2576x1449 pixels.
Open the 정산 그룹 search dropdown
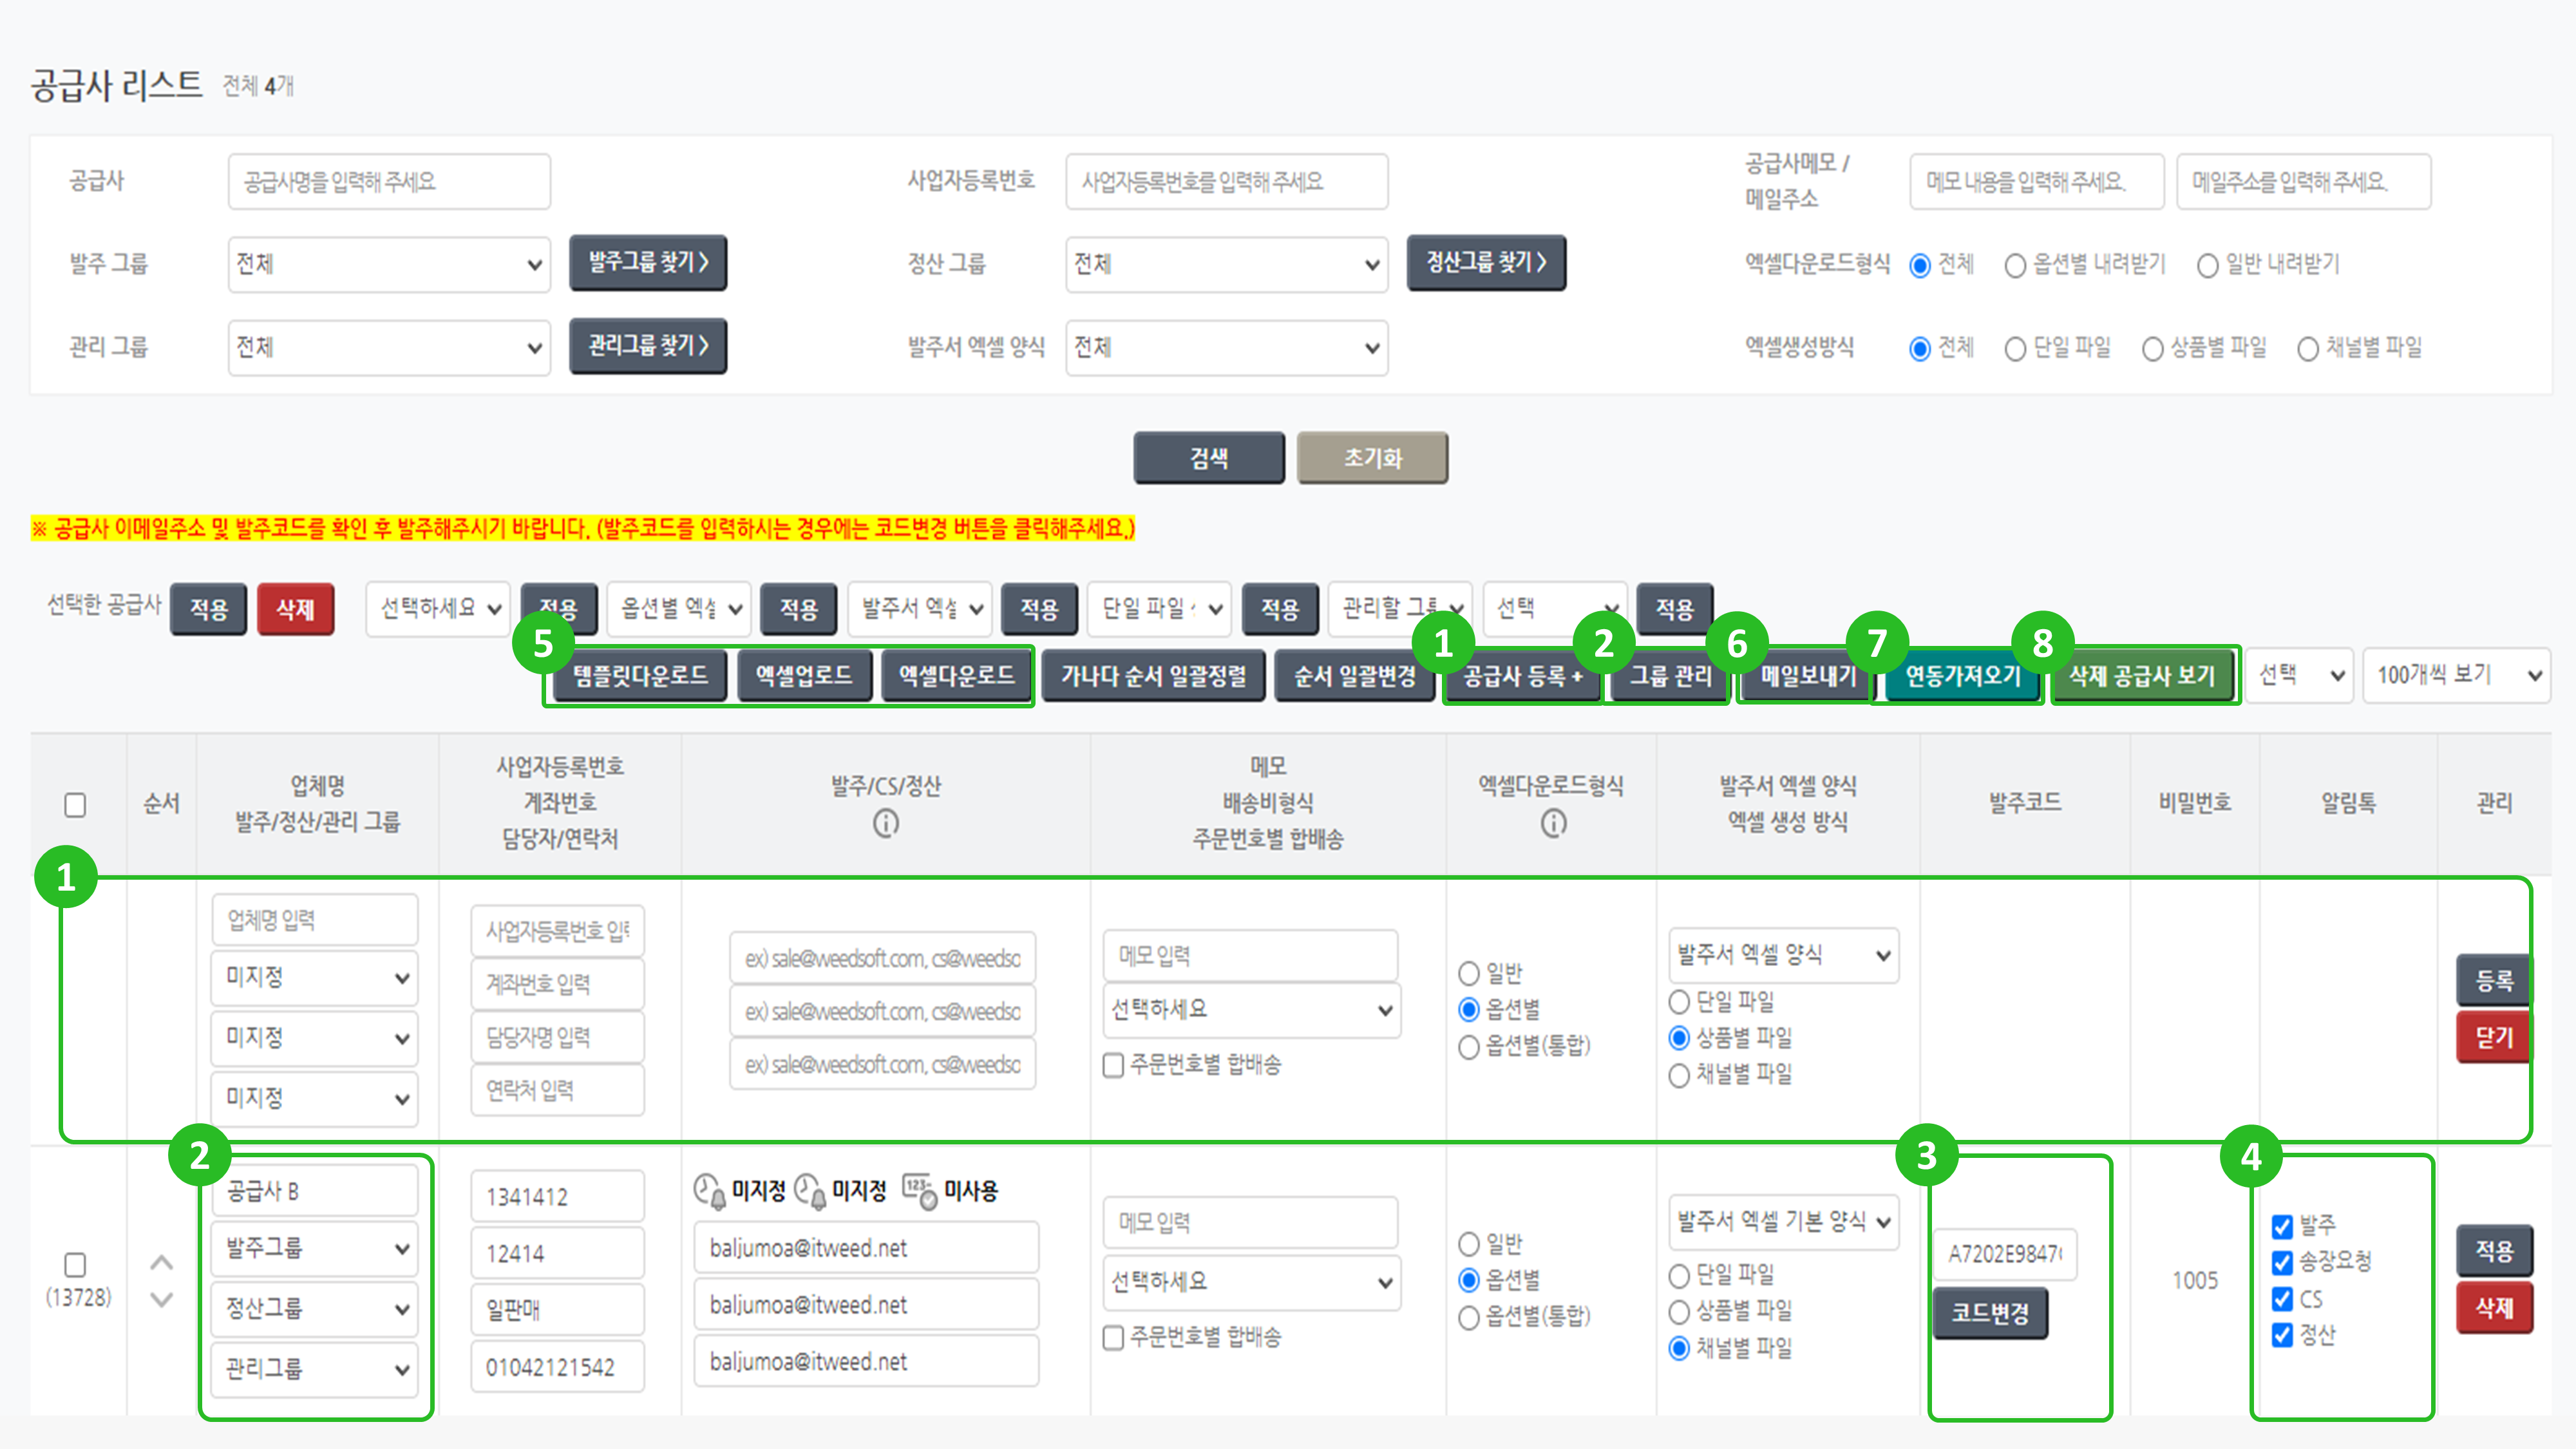click(x=1225, y=264)
